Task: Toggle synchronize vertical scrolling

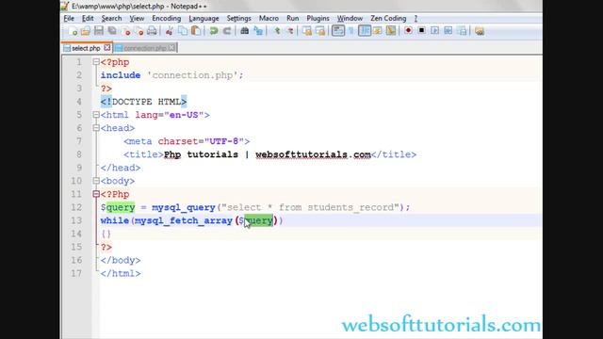Action: [x=307, y=31]
